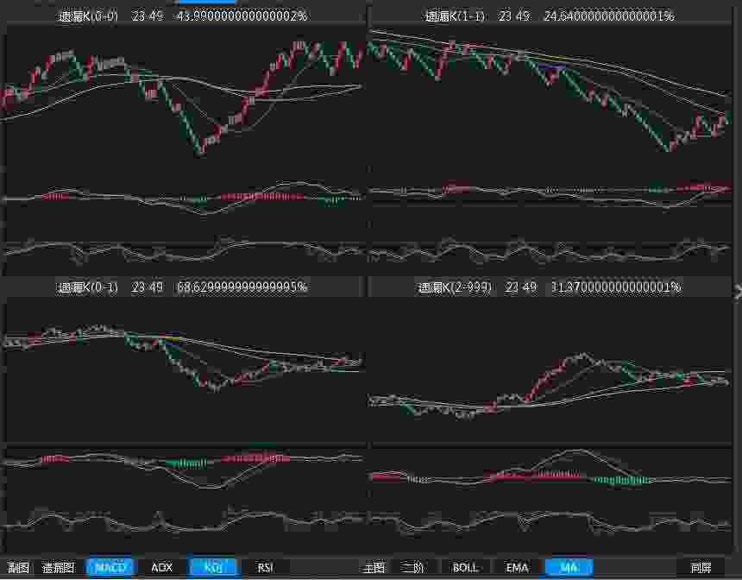Select the 遗漏K(2-999) chart title
742x580 pixels.
tap(455, 287)
